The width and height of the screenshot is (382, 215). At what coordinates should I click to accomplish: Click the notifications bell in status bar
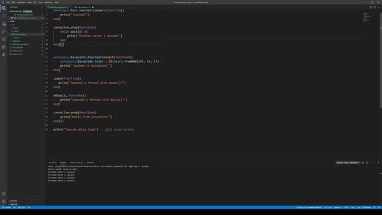[x=378, y=207]
